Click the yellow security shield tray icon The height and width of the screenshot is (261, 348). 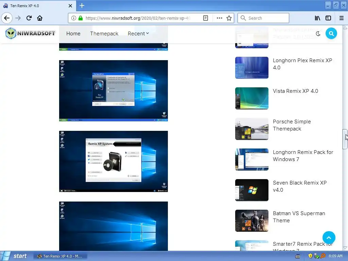coord(310,256)
